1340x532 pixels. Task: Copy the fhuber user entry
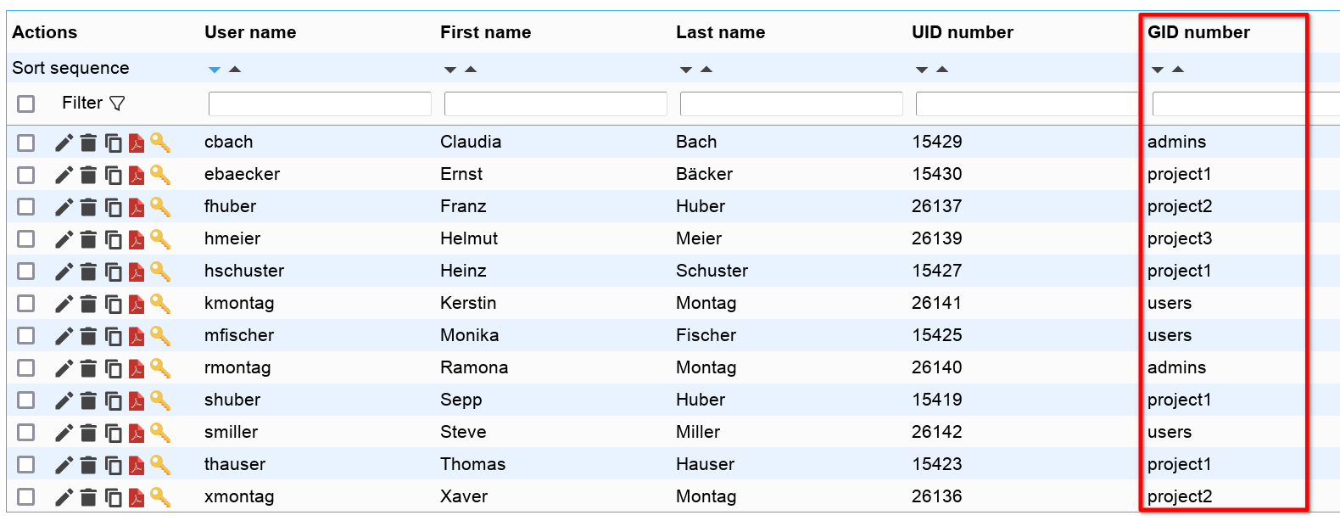[113, 207]
